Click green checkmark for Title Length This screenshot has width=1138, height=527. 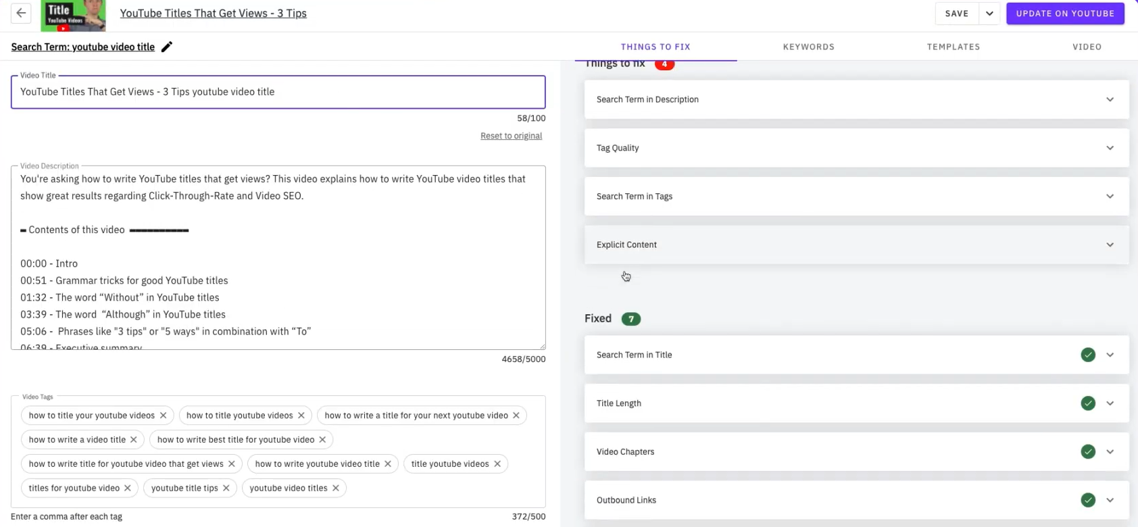pos(1088,403)
